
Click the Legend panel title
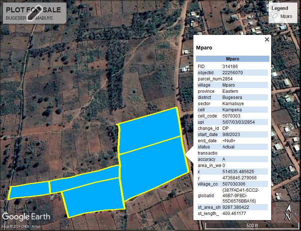pos(280,8)
